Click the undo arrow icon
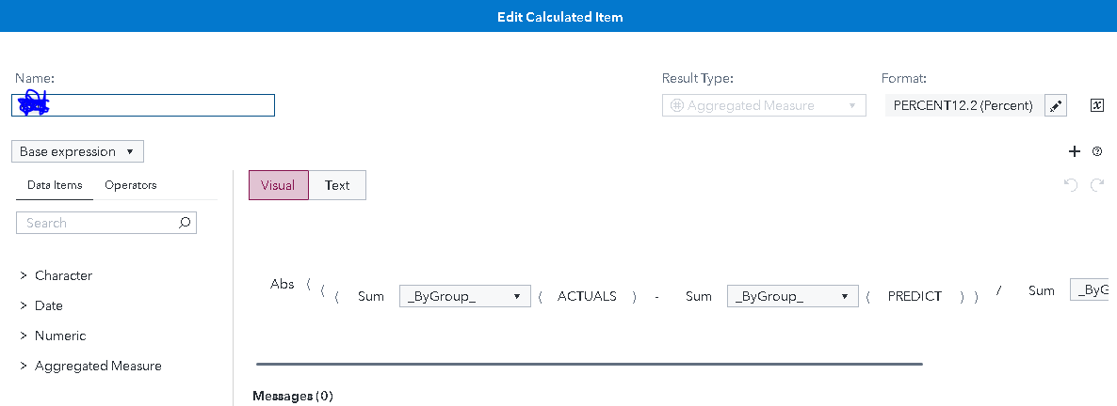The image size is (1117, 406). (1070, 185)
